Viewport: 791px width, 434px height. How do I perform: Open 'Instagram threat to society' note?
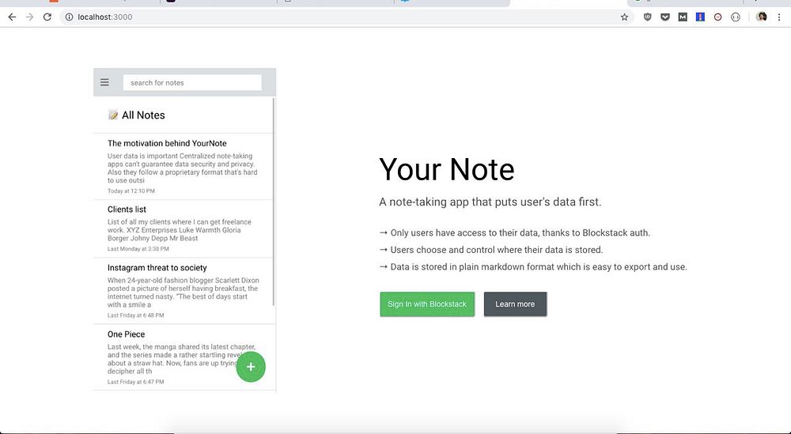pyautogui.click(x=184, y=292)
